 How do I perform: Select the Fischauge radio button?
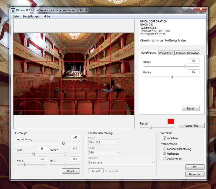point(165,154)
